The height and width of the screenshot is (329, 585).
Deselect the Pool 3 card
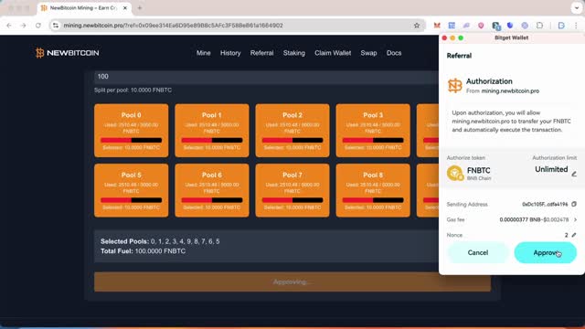pyautogui.click(x=373, y=131)
